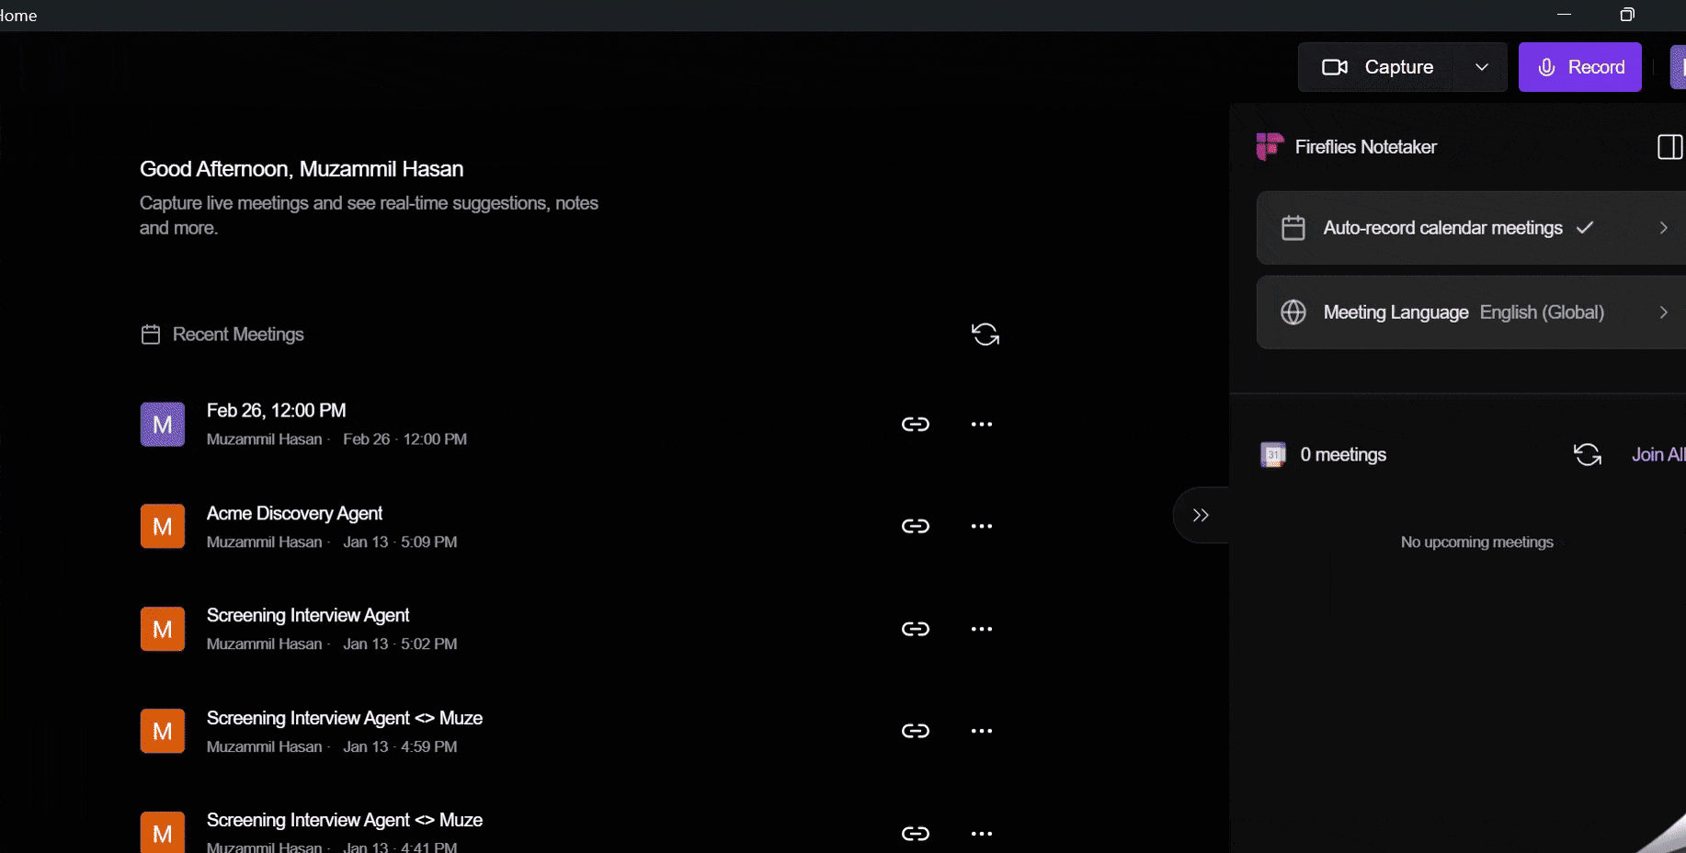Copy link for Acme Discovery Agent meeting

pos(915,526)
